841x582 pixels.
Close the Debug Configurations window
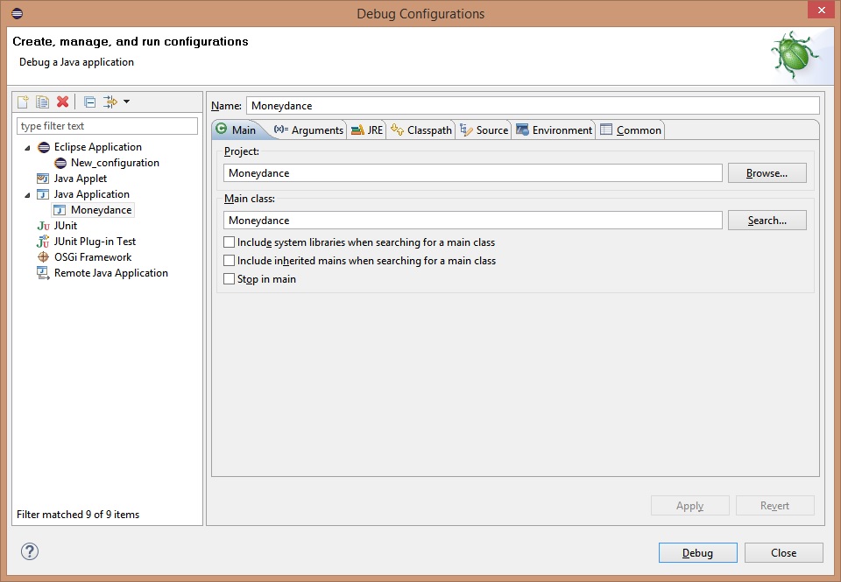[x=821, y=10]
